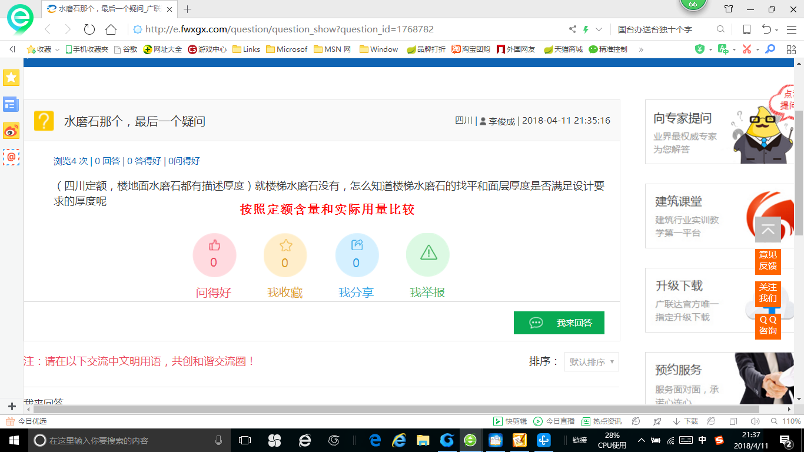Click the green translate icon
Viewport: 804px width, 452px height.
click(x=723, y=49)
